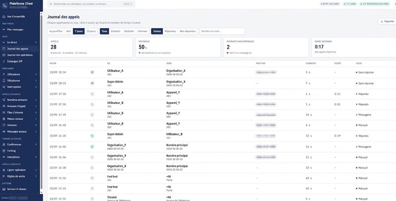Click Règles de sortie icon
This screenshot has height=201, width=396.
pos(4,177)
